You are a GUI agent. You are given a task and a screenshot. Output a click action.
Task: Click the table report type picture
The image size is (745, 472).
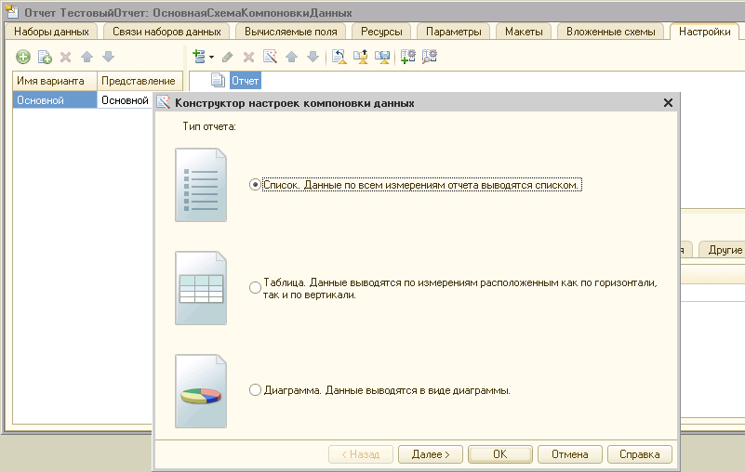201,288
